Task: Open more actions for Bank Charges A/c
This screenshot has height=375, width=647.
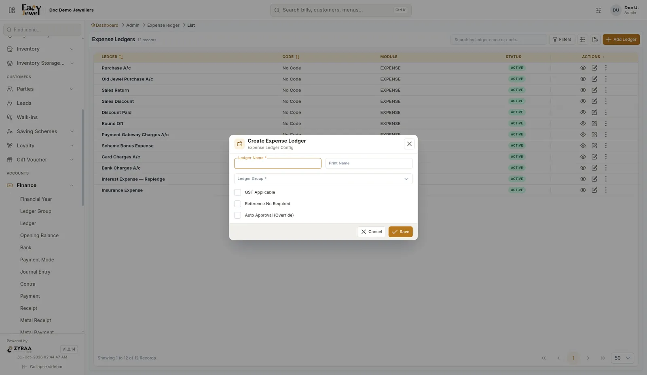Action: (606, 168)
